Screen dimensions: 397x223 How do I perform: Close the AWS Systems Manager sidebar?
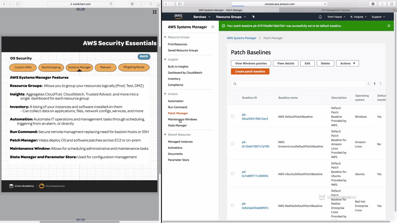[212, 27]
